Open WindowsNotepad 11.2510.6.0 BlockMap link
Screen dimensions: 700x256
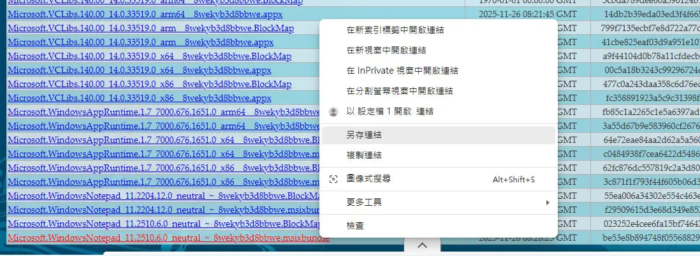click(x=164, y=223)
